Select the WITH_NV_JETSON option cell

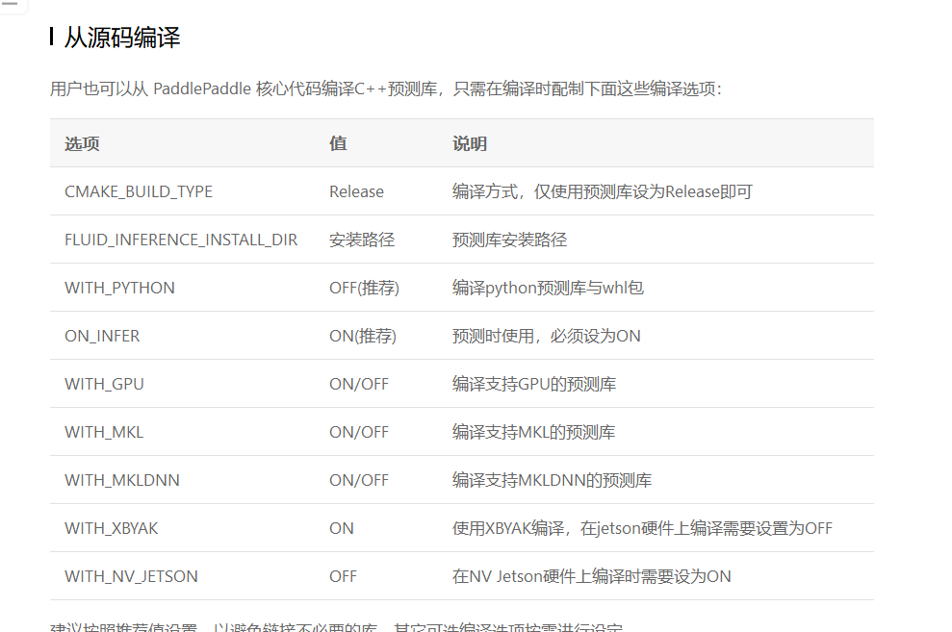131,576
